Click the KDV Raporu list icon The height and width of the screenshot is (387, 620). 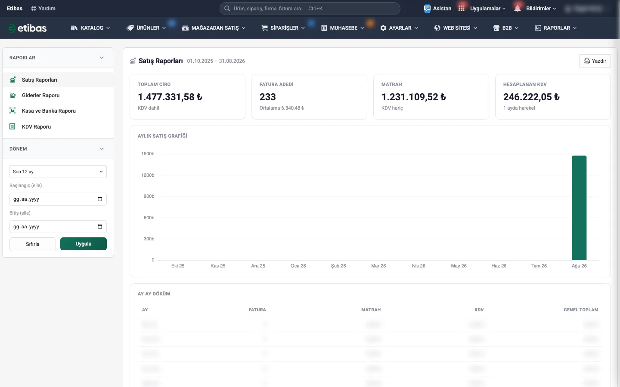click(x=12, y=127)
